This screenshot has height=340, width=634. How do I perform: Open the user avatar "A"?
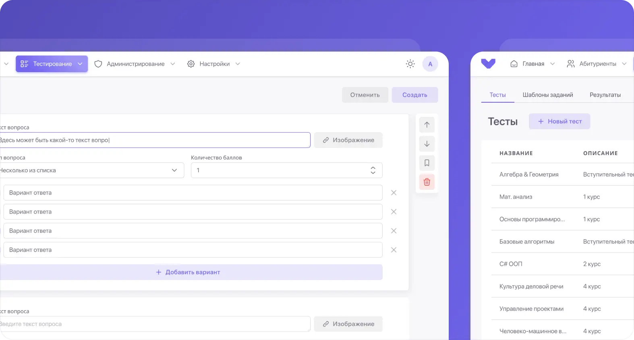pyautogui.click(x=430, y=64)
